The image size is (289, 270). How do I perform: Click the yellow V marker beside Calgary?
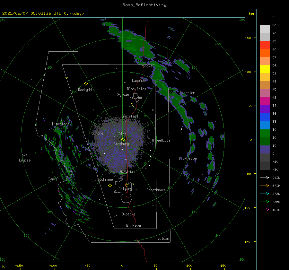click(133, 184)
